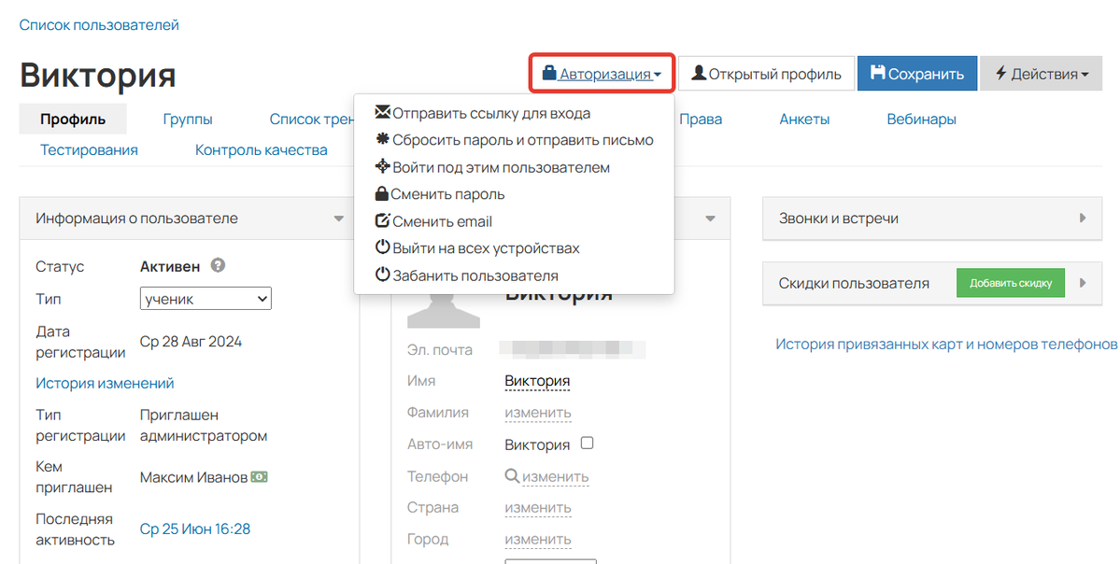Image resolution: width=1120 pixels, height=564 pixels.
Task: Click the asterisk icon on 'Сбросить пароль и отправить письмо'
Action: [x=381, y=138]
